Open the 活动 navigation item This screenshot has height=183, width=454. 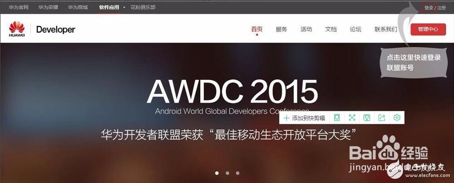click(x=306, y=29)
